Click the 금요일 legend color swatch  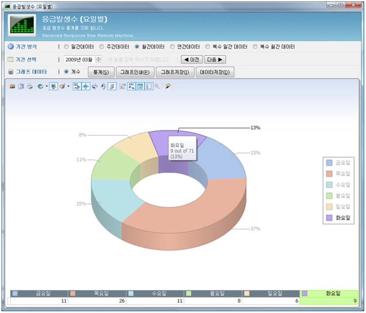[329, 163]
